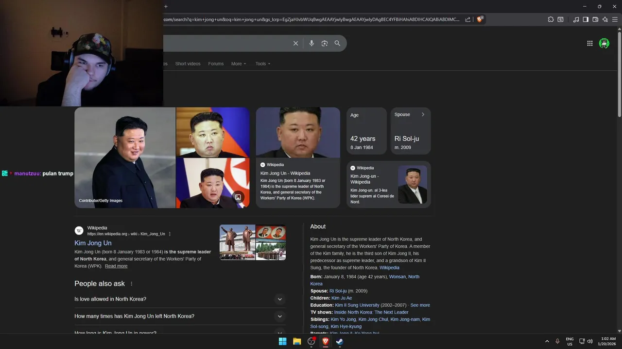The image size is (622, 349).
Task: Expand the More search filters dropdown
Action: 239,64
